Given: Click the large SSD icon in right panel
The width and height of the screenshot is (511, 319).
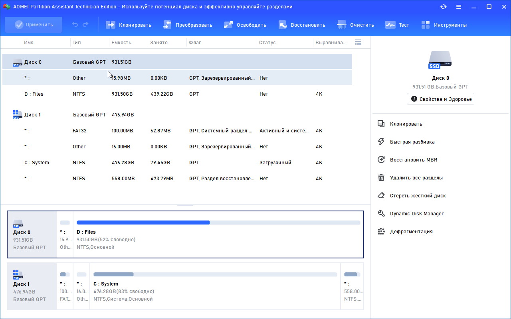Looking at the screenshot, I should tap(440, 61).
